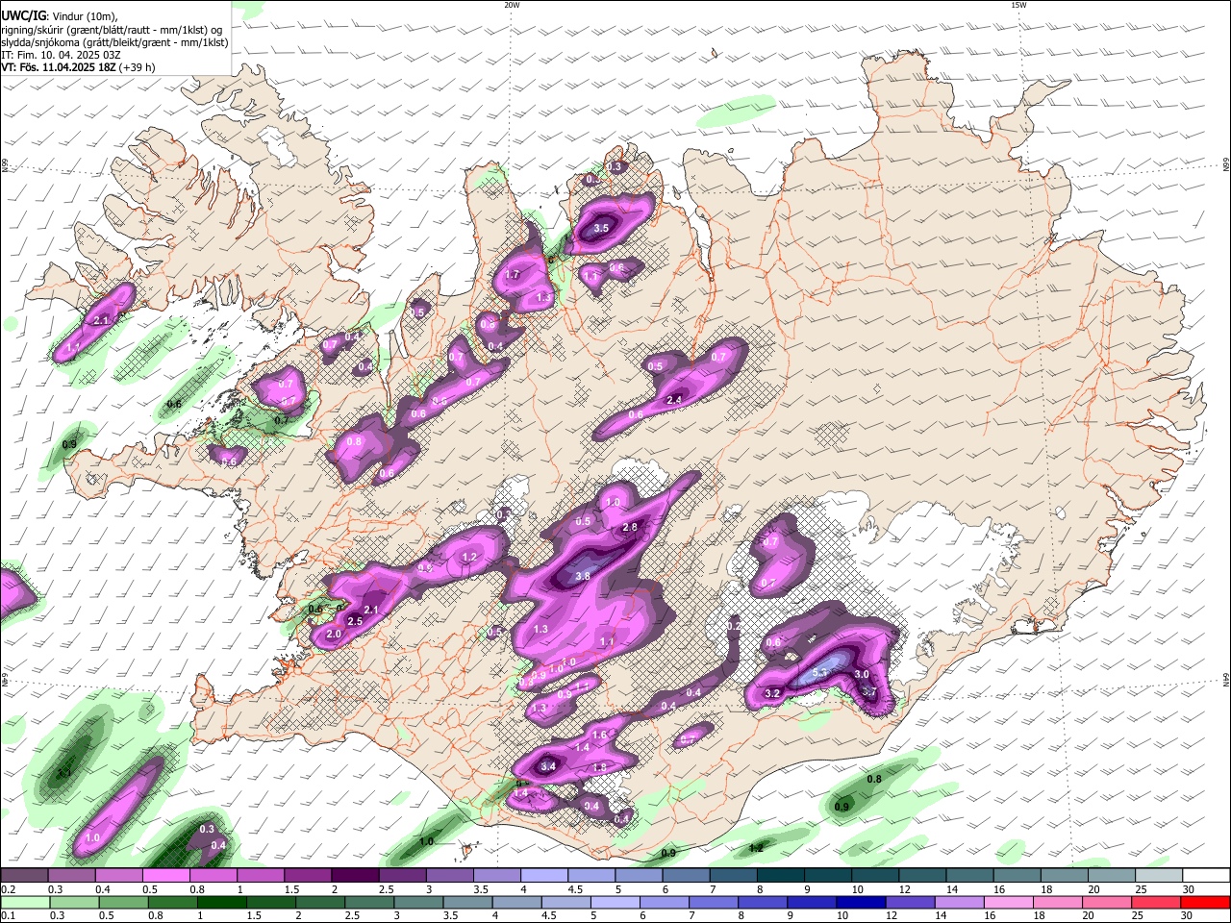Pick the dark teal 8–9 swatch in upper legend
Image resolution: width=1231 pixels, height=923 pixels.
point(780,875)
